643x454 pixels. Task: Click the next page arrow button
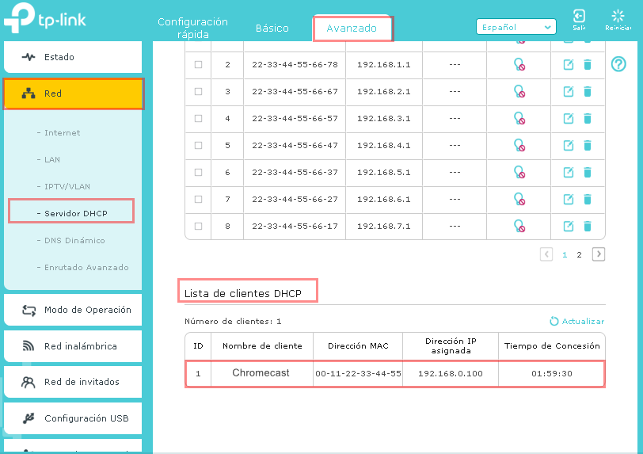599,254
